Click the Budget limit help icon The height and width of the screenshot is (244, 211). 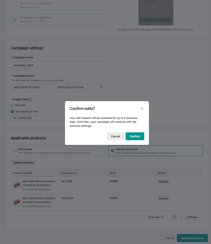click(x=31, y=99)
